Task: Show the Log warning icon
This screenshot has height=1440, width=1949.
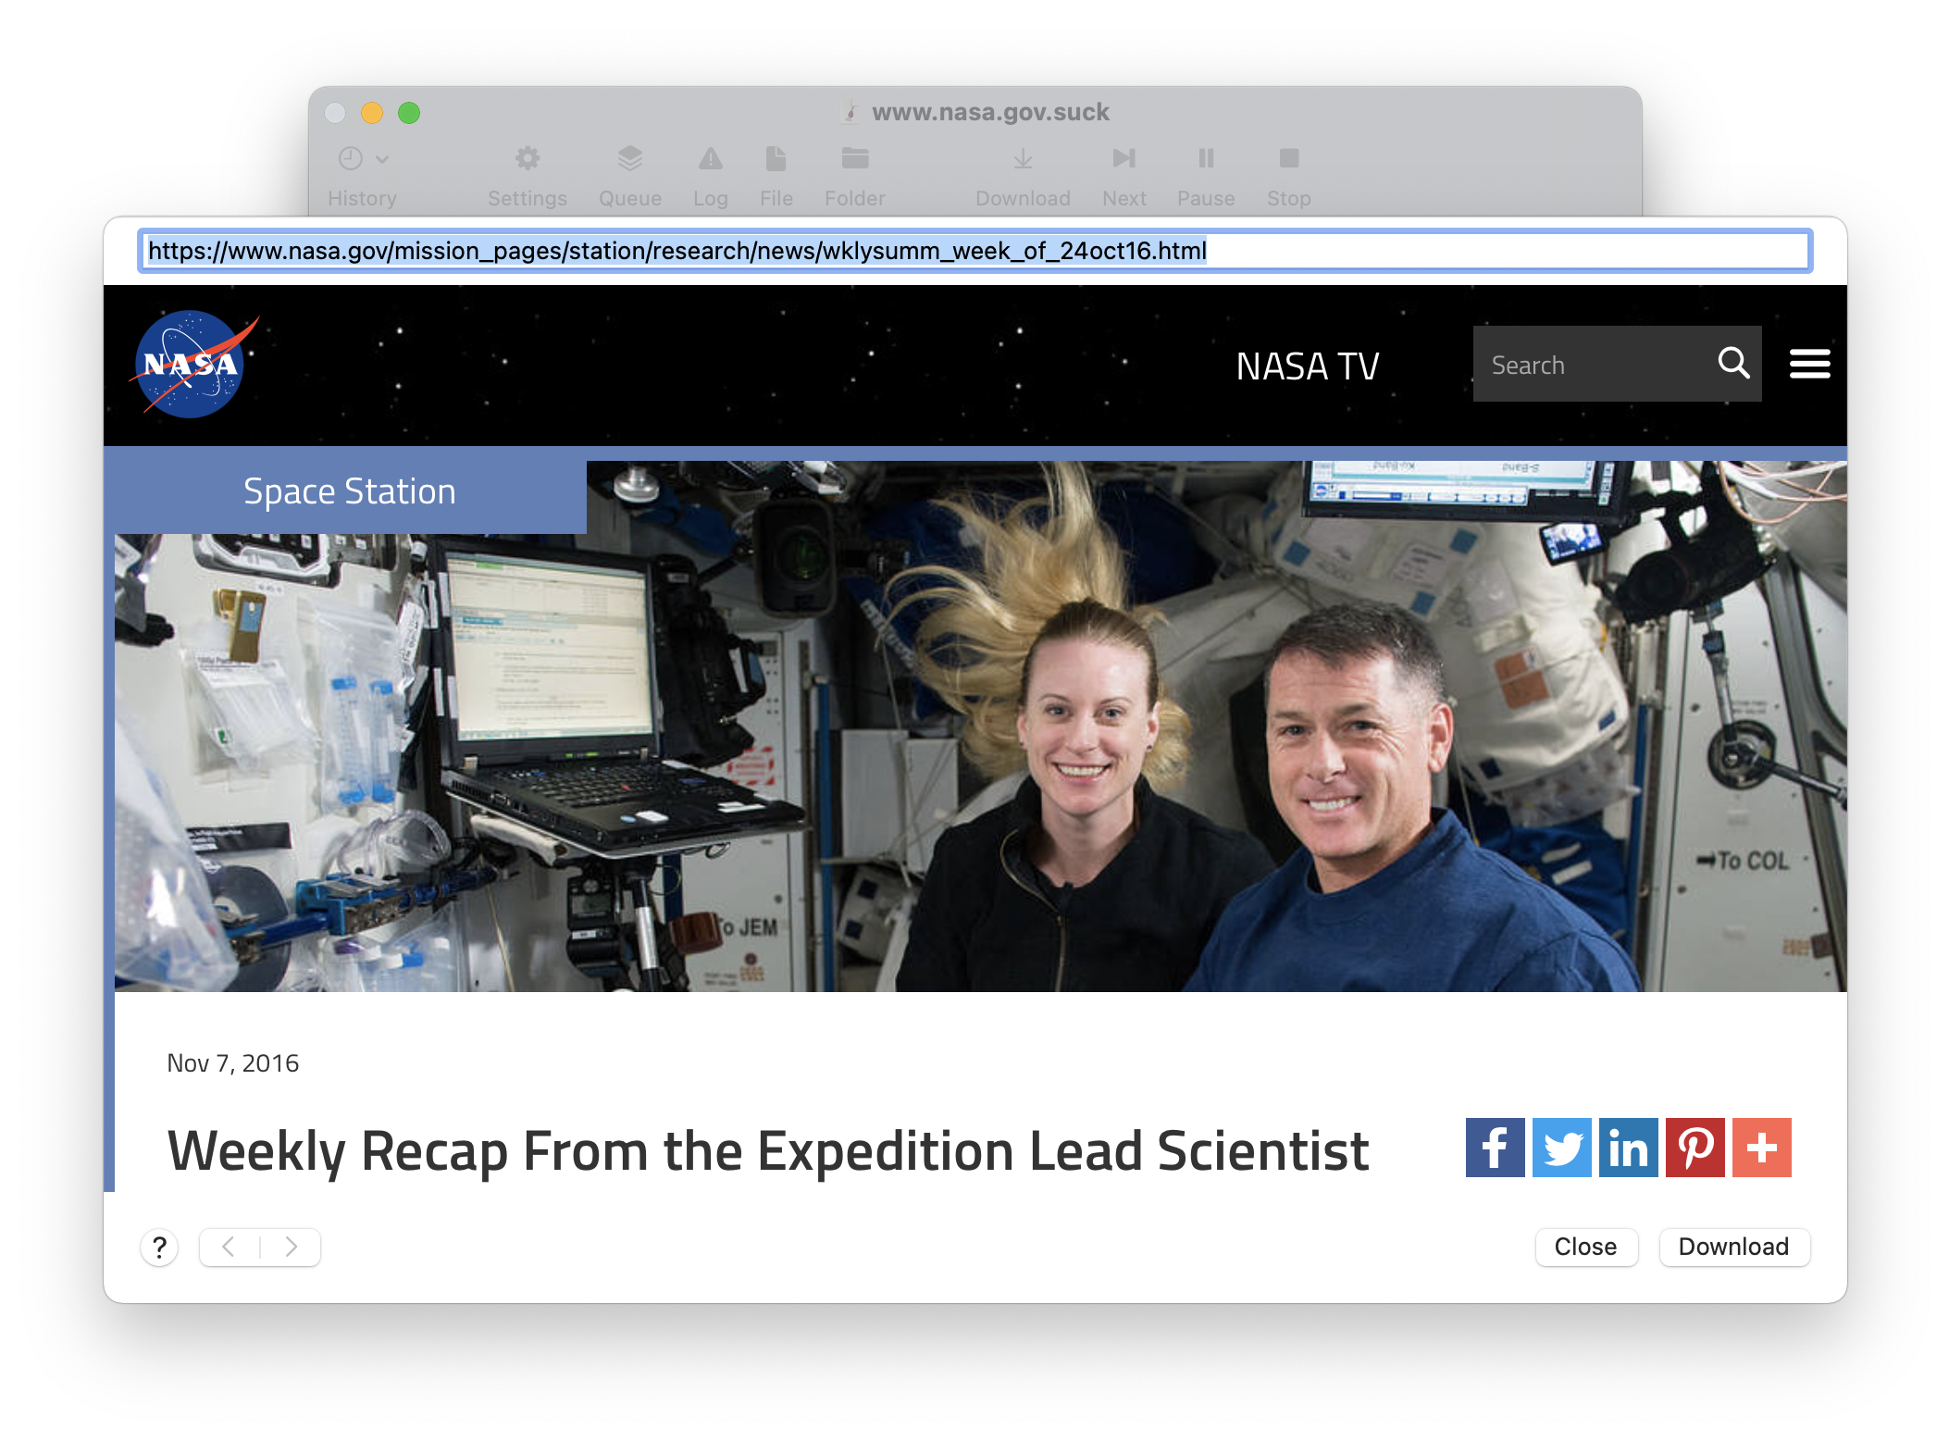Action: click(710, 159)
